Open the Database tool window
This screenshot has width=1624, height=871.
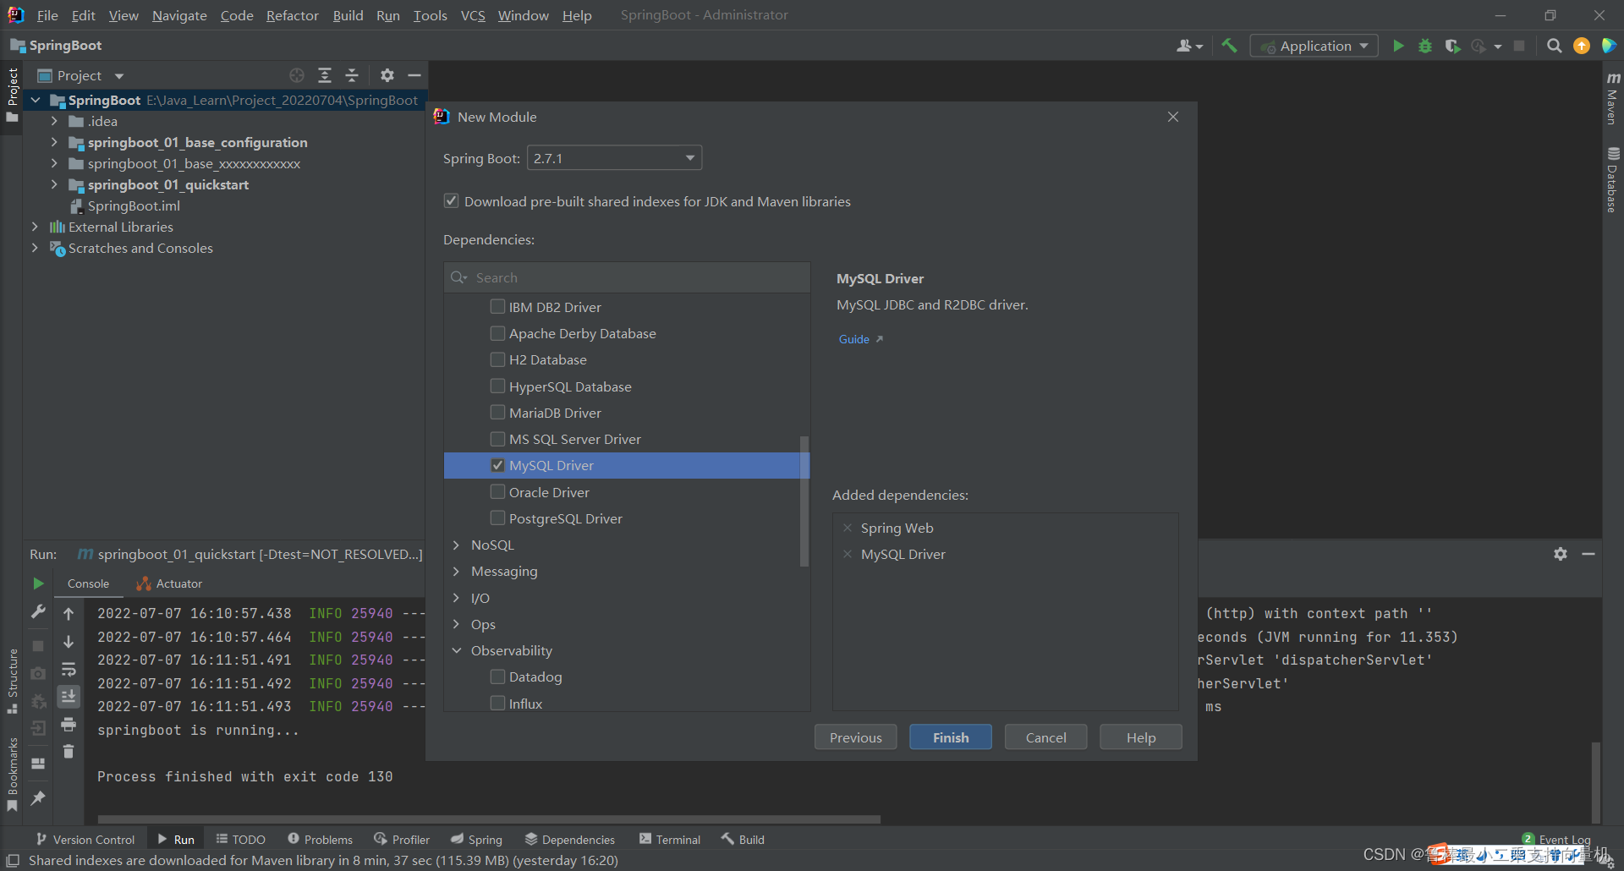(x=1612, y=179)
